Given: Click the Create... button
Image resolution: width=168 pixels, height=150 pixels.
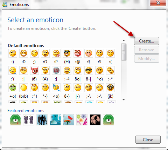Looking at the screenshot, I should (x=147, y=41).
